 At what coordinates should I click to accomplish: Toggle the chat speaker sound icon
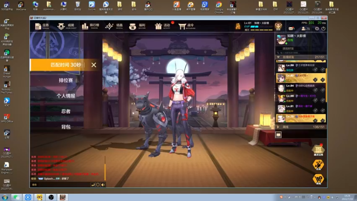(x=103, y=185)
